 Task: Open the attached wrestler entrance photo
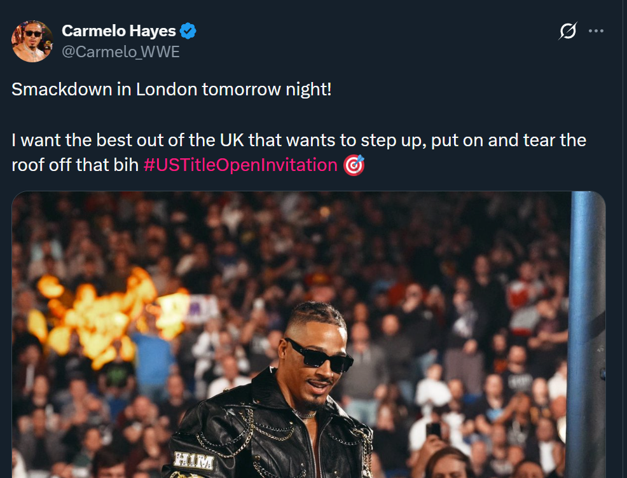308,334
